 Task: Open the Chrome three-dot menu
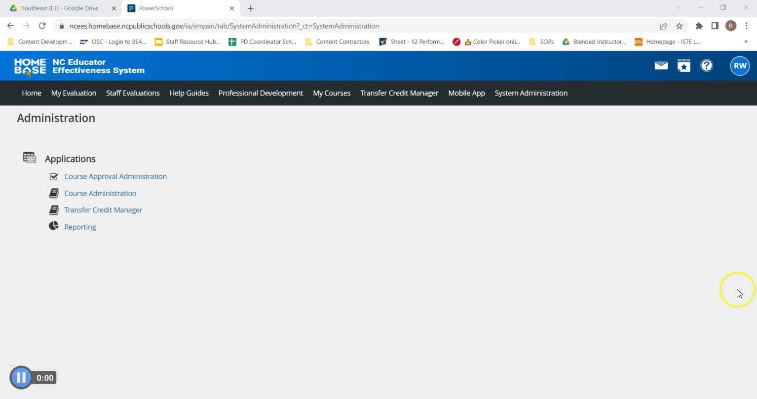pos(747,26)
